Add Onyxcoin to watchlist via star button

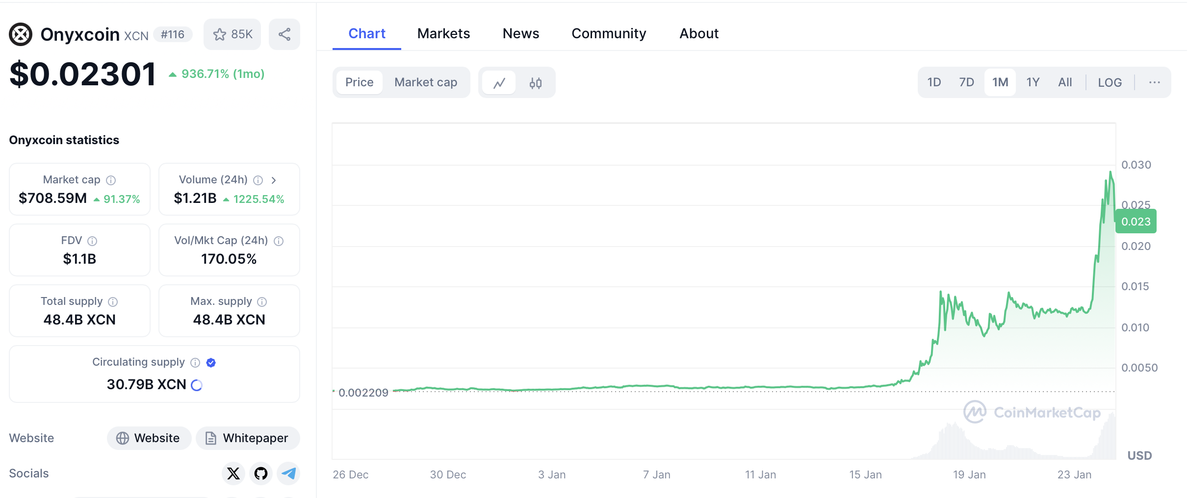232,34
